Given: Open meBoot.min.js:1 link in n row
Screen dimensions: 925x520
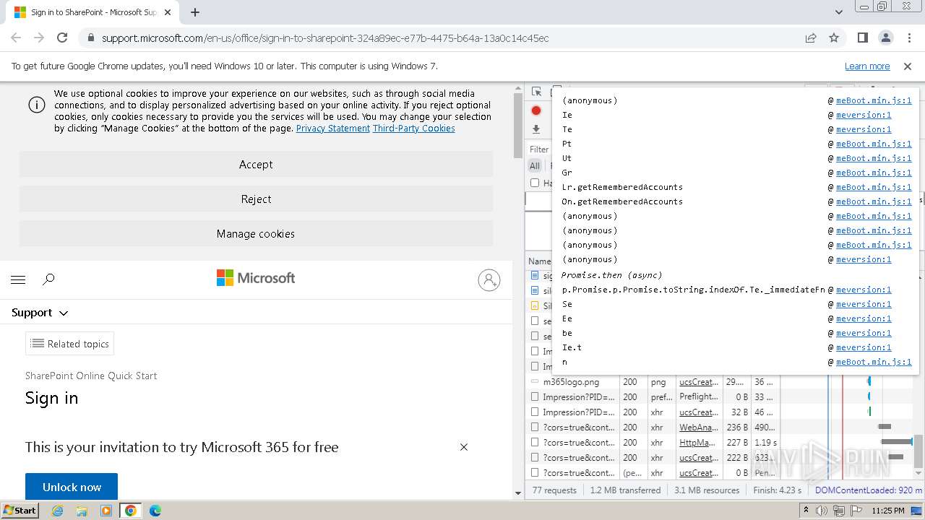Looking at the screenshot, I should [x=874, y=362].
